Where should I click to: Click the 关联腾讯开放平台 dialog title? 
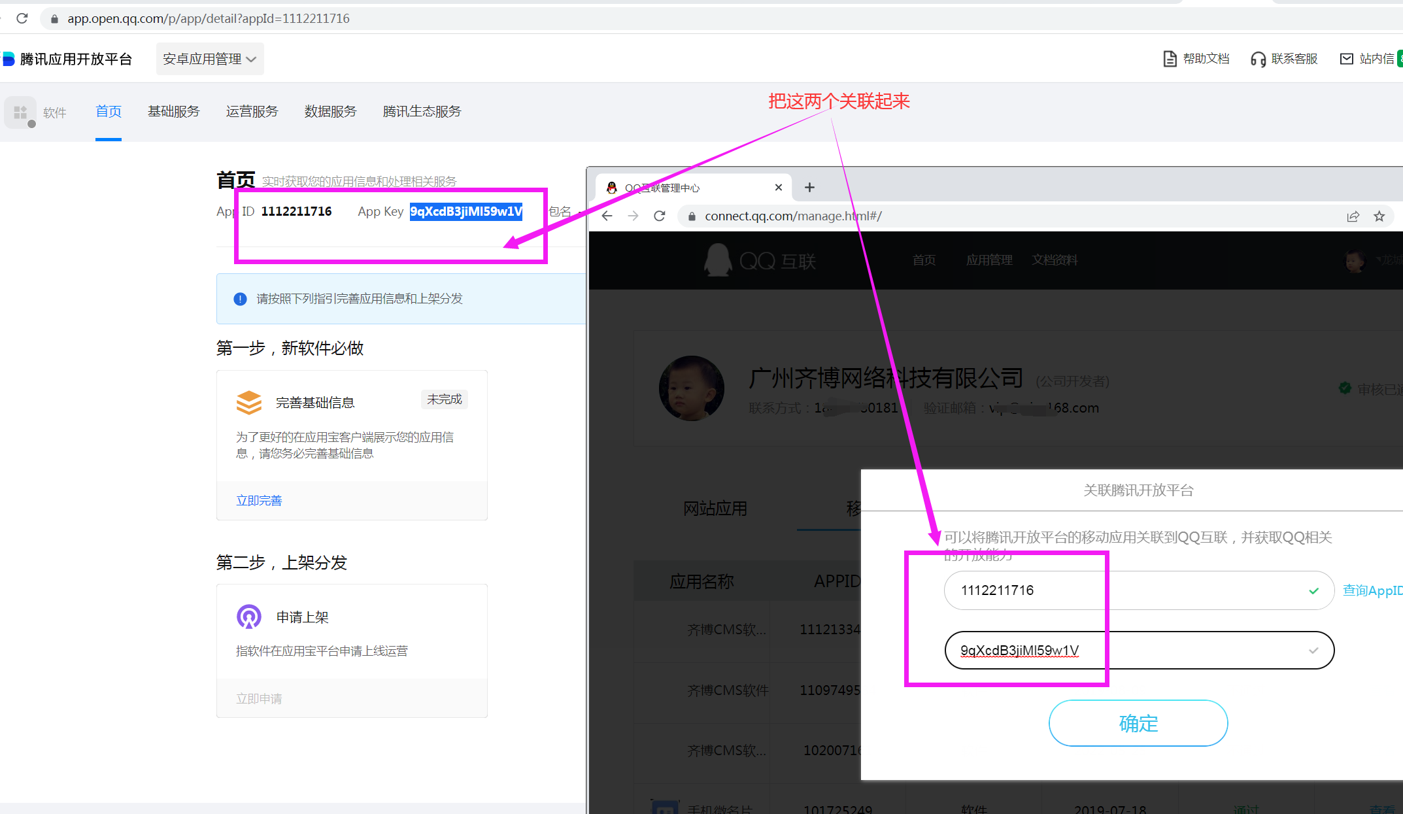[x=1138, y=490]
